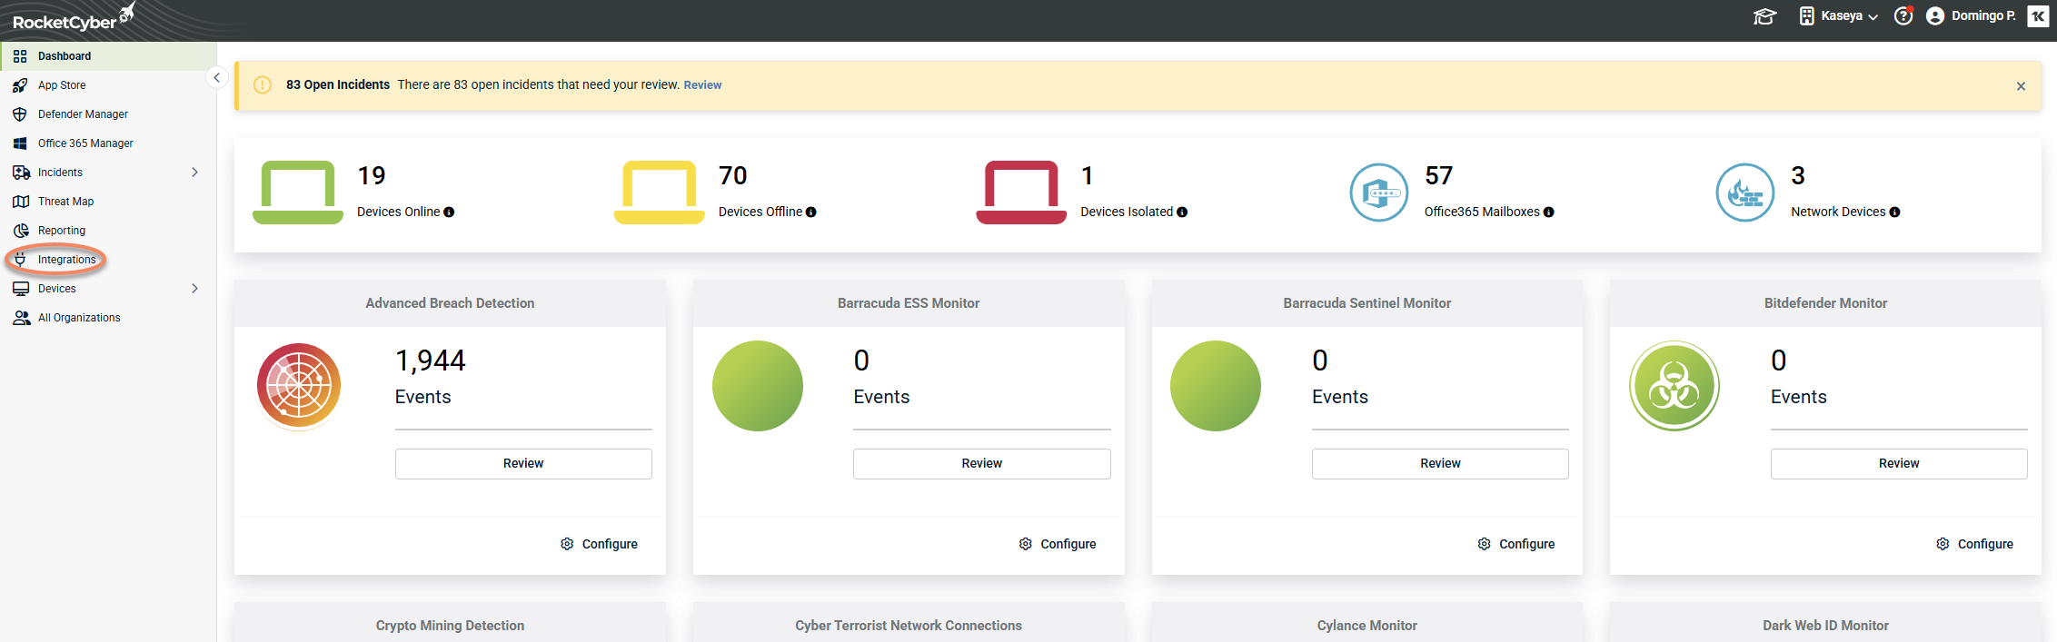This screenshot has width=2057, height=642.
Task: Click the Dashboard grid icon
Action: point(20,56)
